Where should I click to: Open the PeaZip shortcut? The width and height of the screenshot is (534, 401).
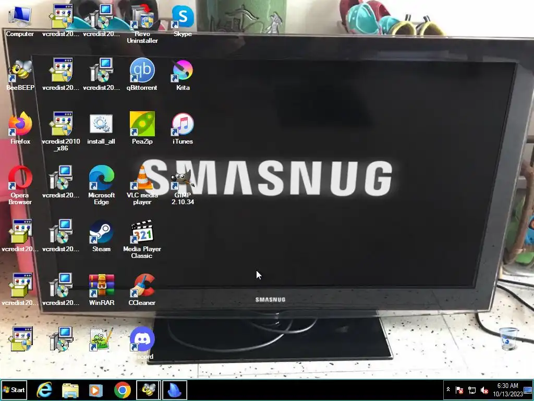tap(142, 129)
